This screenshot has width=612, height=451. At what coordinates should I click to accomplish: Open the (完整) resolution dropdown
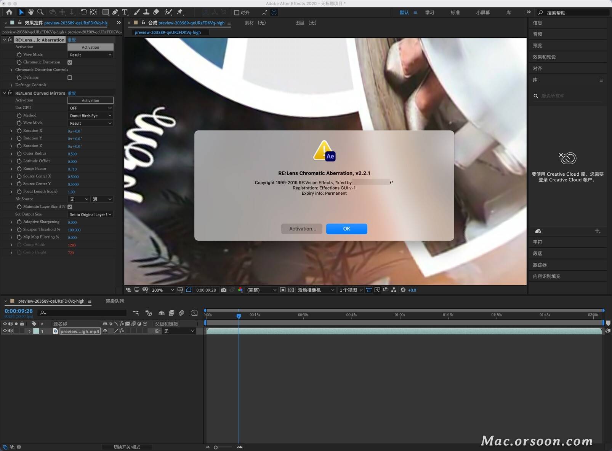coord(261,290)
